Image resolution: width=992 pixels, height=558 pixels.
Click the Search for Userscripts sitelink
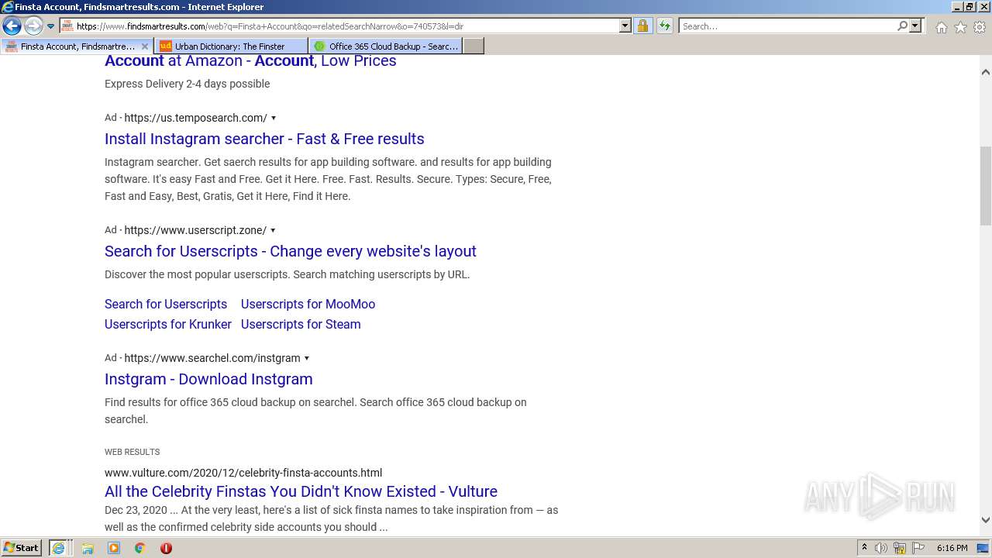pos(166,304)
